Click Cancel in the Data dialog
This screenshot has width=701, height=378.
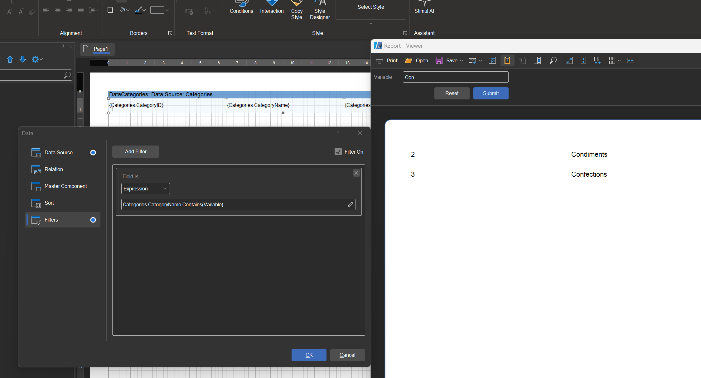[x=347, y=355]
